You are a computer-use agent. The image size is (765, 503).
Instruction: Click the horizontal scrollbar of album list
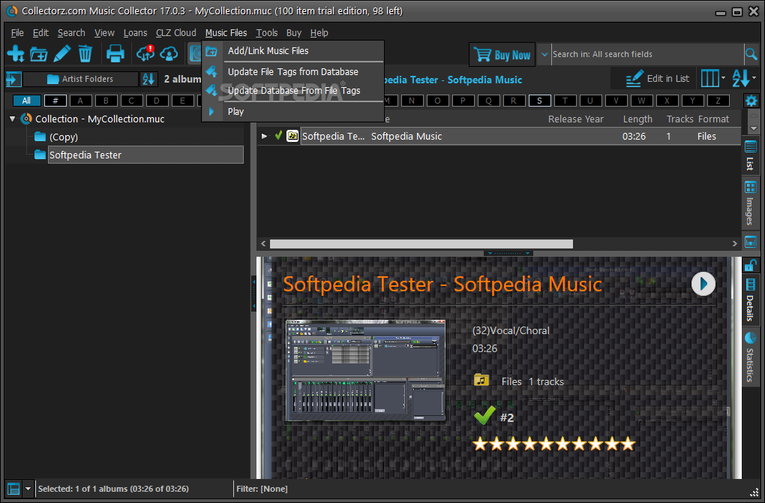(421, 244)
